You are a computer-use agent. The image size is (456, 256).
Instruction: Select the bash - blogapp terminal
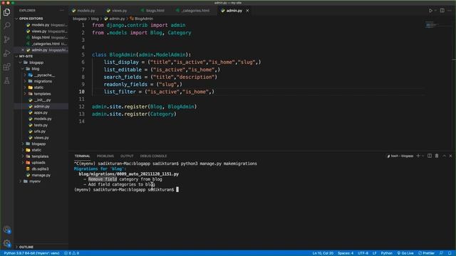(x=400, y=156)
